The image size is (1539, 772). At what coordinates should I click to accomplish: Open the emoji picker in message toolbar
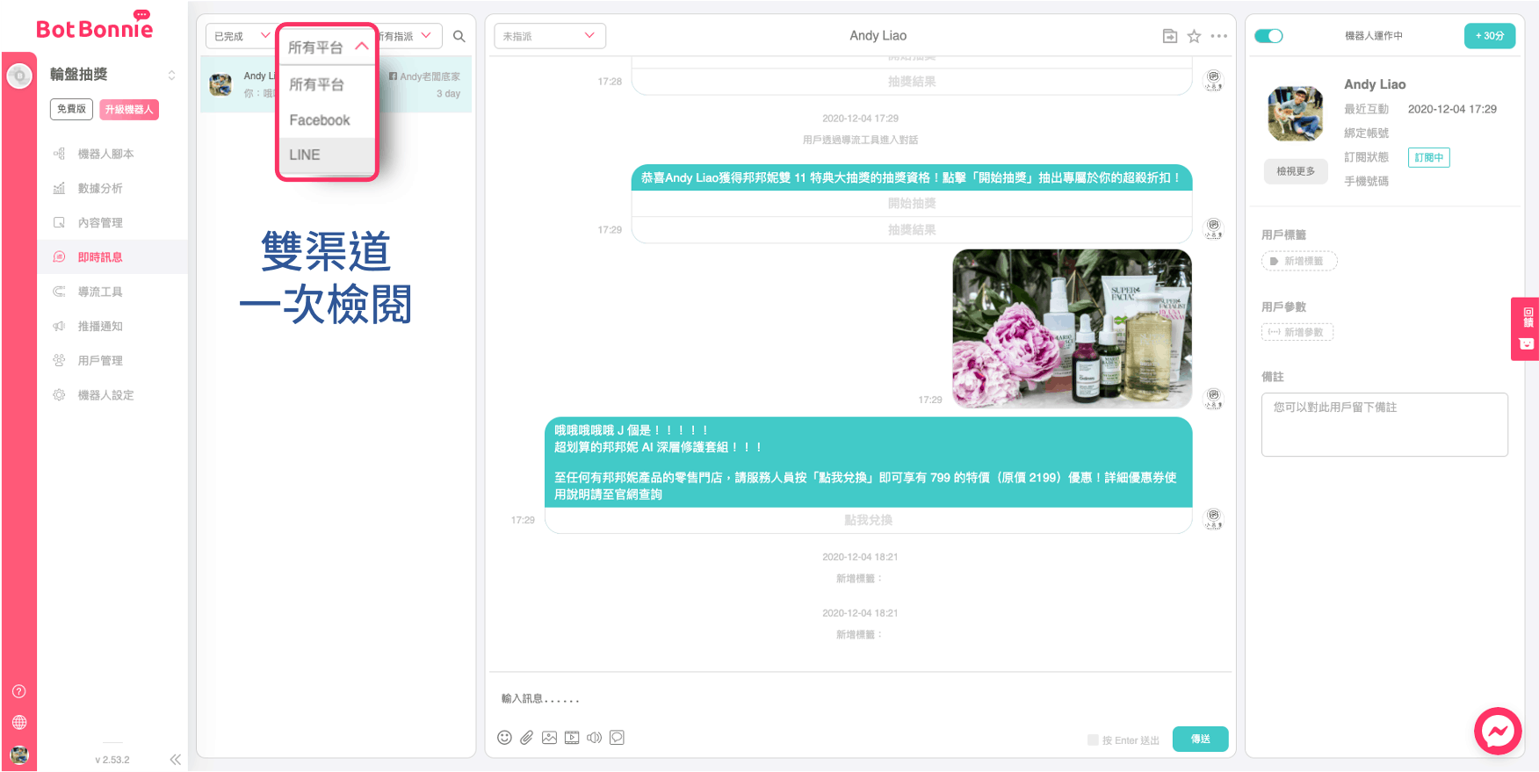pyautogui.click(x=504, y=738)
